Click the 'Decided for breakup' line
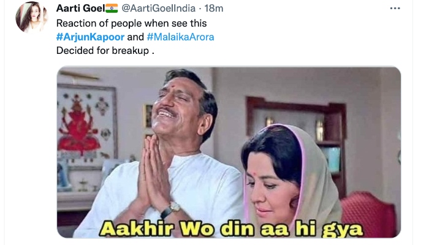The width and height of the screenshot is (429, 245). 105,51
